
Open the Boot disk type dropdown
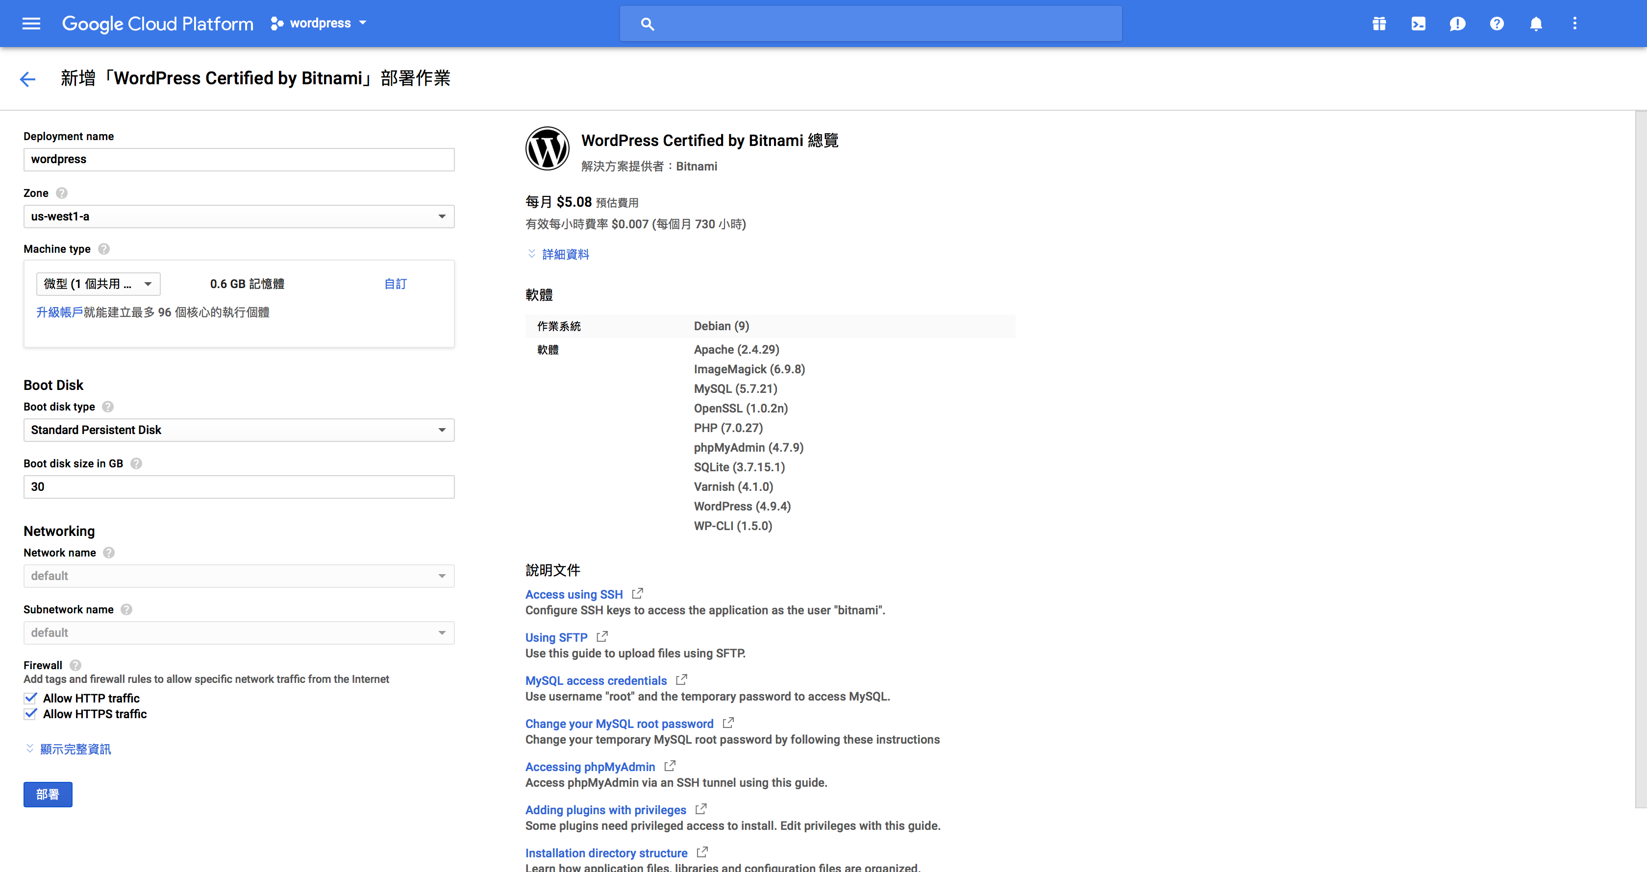[x=239, y=430]
